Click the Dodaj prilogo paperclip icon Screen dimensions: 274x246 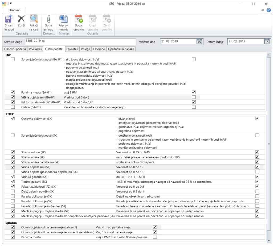point(48,19)
